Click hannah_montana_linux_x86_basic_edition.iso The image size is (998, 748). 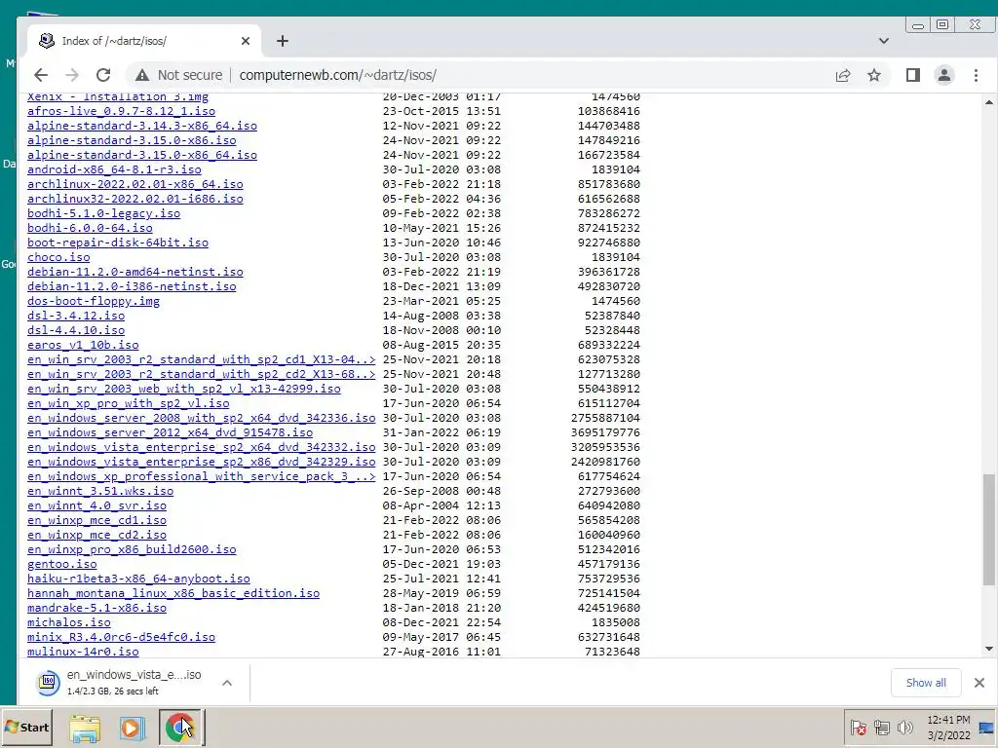pyautogui.click(x=173, y=594)
